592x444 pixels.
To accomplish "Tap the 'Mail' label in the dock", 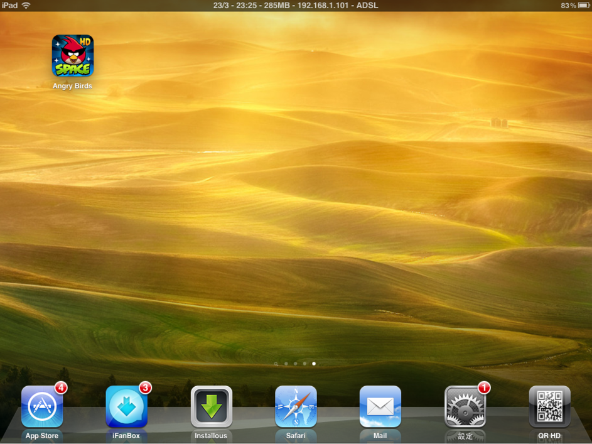I will tap(380, 436).
